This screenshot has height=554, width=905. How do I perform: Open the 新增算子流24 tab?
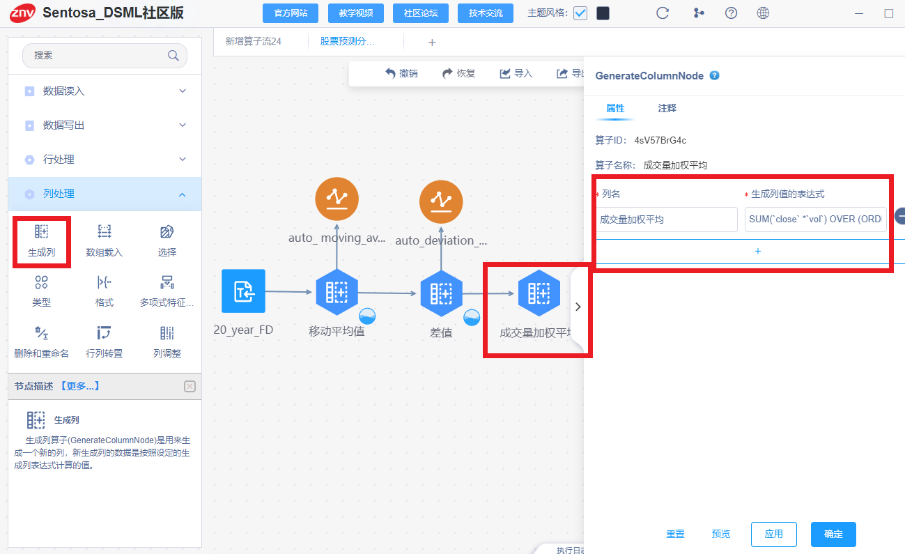pyautogui.click(x=254, y=42)
